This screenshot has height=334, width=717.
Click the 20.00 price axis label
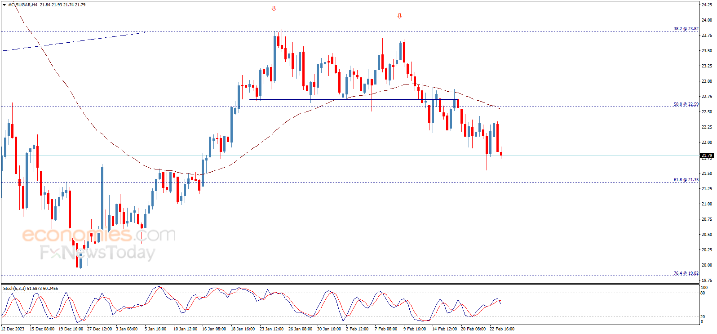707,265
